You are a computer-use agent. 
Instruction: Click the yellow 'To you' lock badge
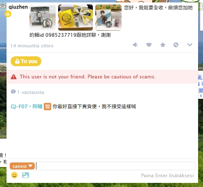[x=26, y=61]
